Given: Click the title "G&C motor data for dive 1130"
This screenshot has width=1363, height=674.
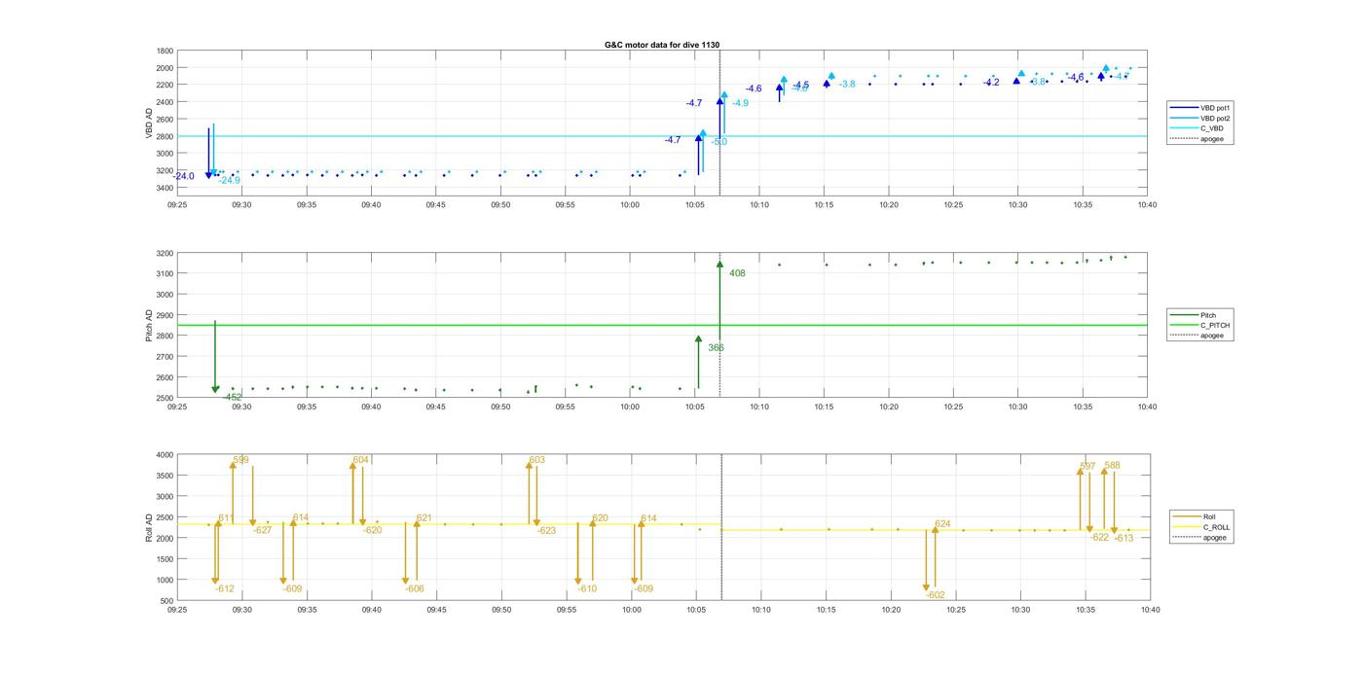Looking at the screenshot, I should tap(661, 45).
